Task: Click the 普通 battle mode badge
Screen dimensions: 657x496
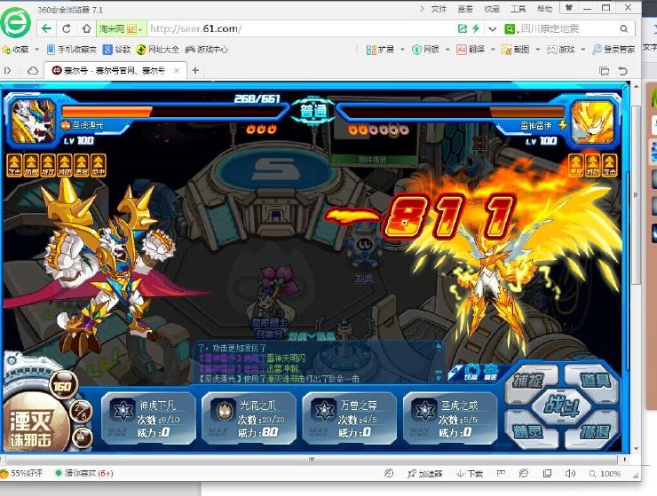Action: pyautogui.click(x=313, y=112)
